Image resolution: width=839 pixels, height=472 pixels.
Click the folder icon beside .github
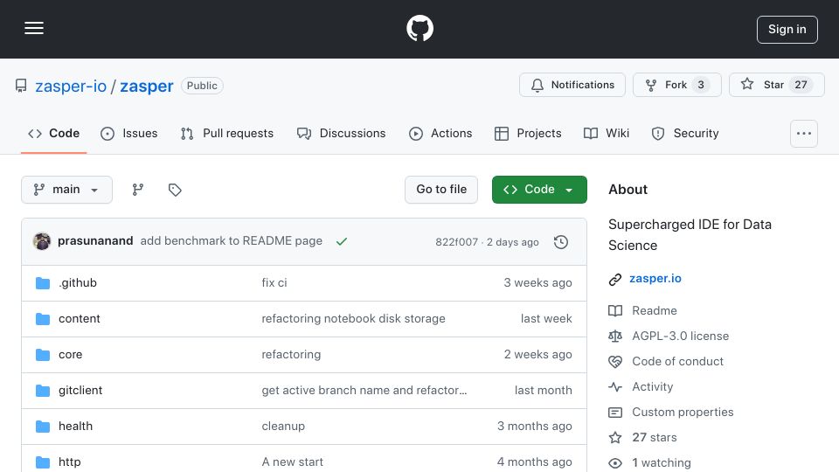click(x=43, y=283)
